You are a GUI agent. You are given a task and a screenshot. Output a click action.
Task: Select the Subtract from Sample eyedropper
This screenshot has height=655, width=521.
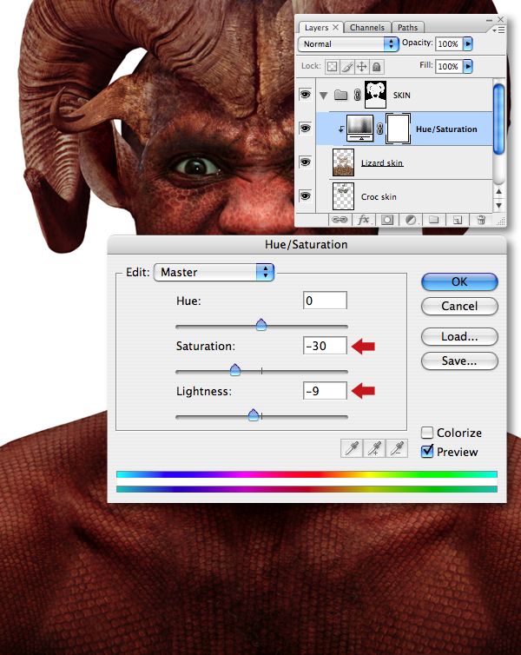(397, 448)
